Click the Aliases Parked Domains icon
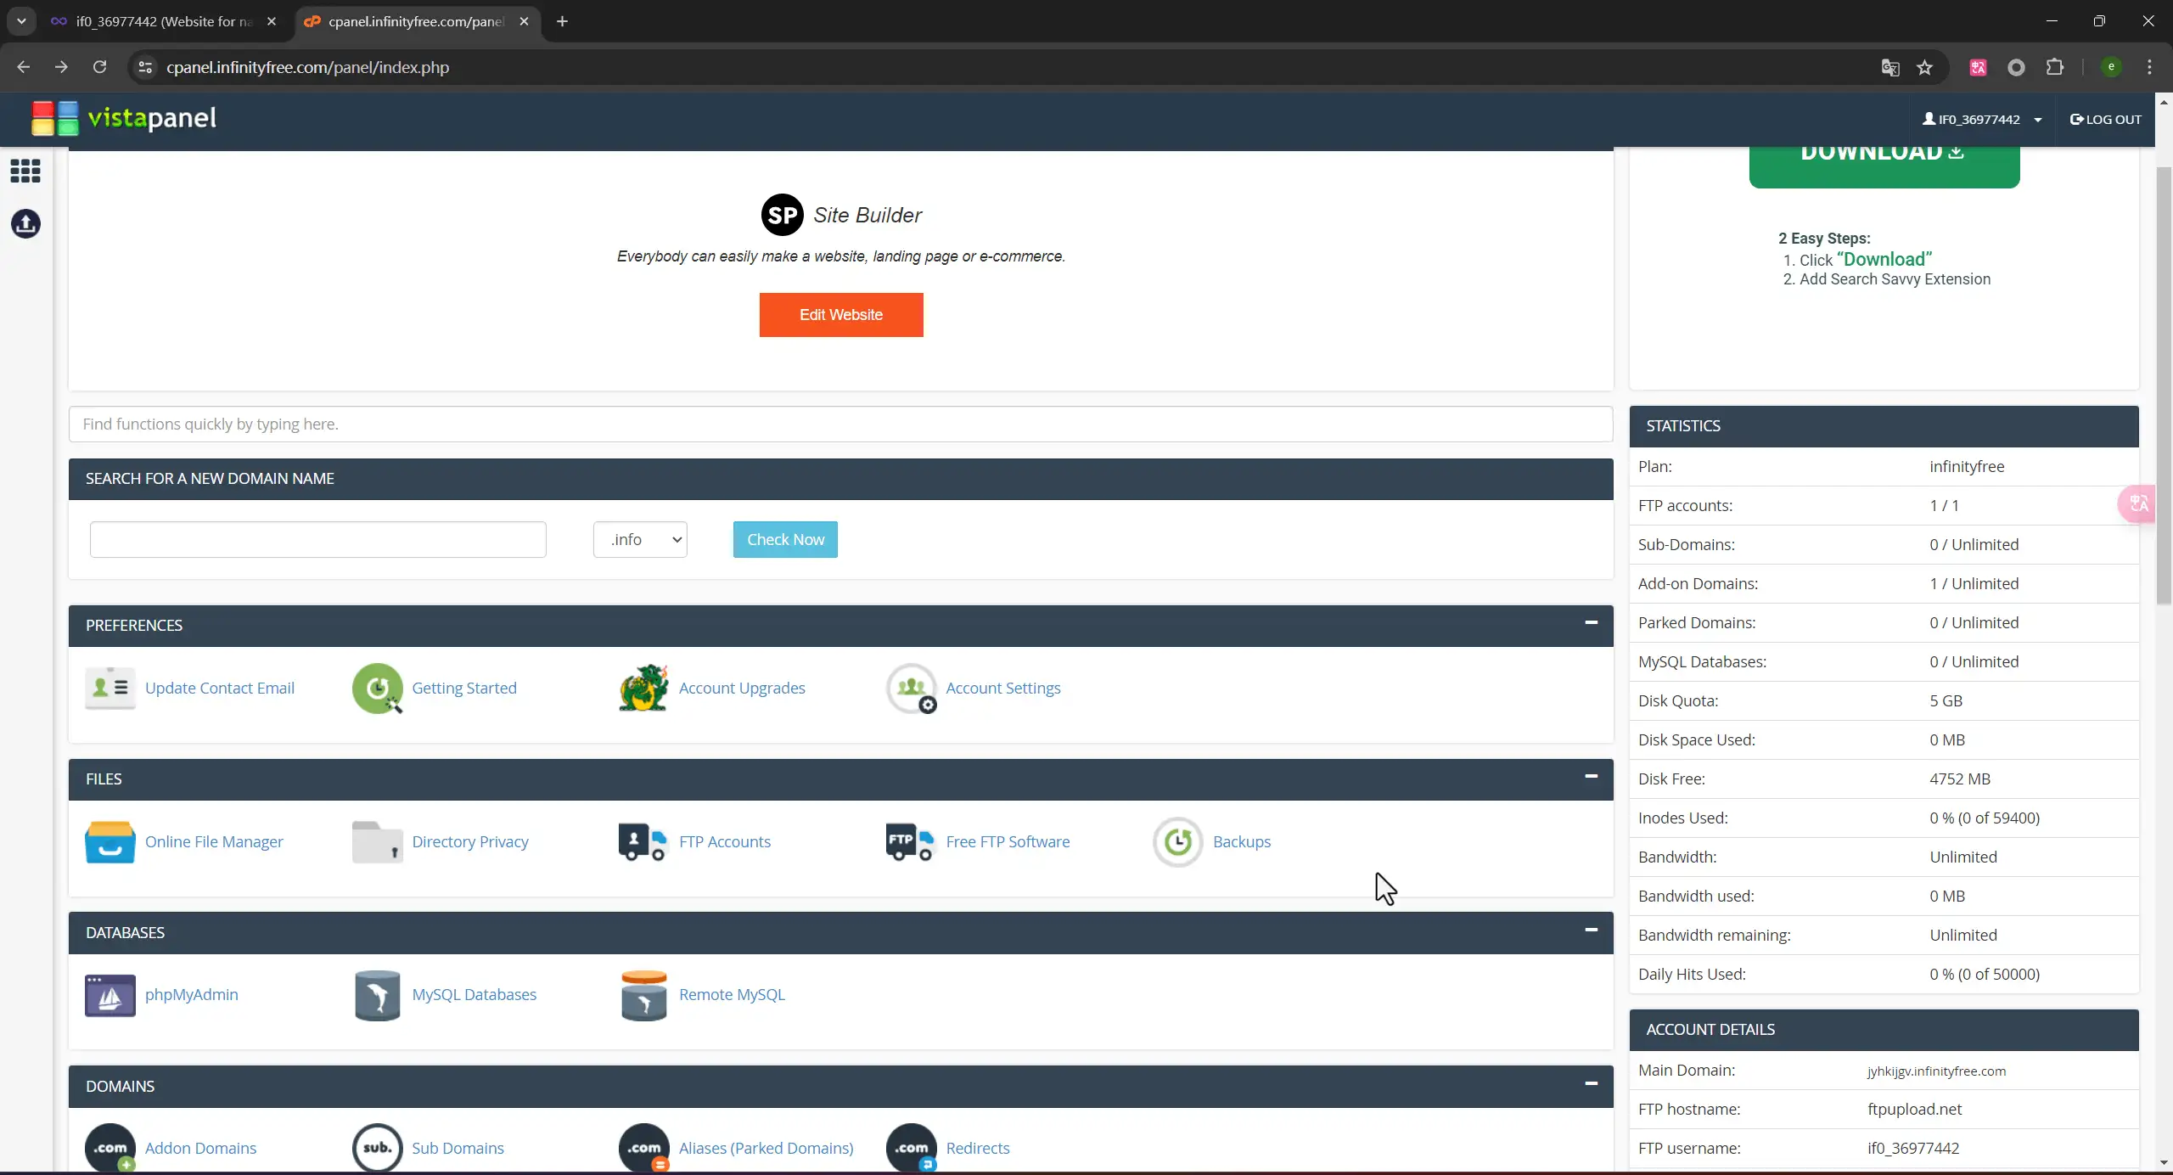 [x=644, y=1148]
